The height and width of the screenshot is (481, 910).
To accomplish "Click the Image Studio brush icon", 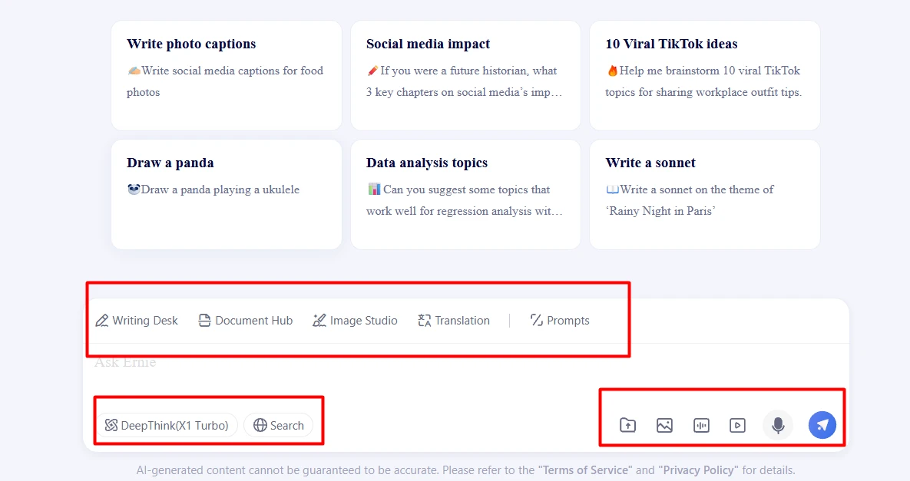I will coord(319,321).
